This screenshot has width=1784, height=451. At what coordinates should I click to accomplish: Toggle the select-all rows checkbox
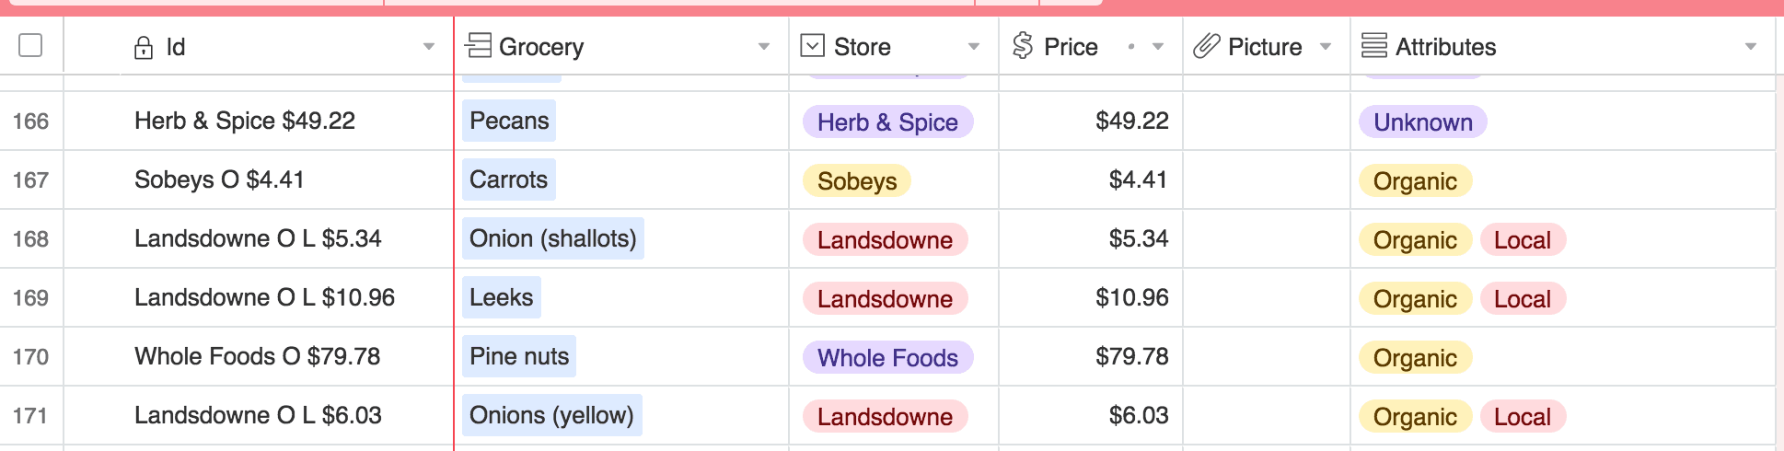click(x=30, y=45)
